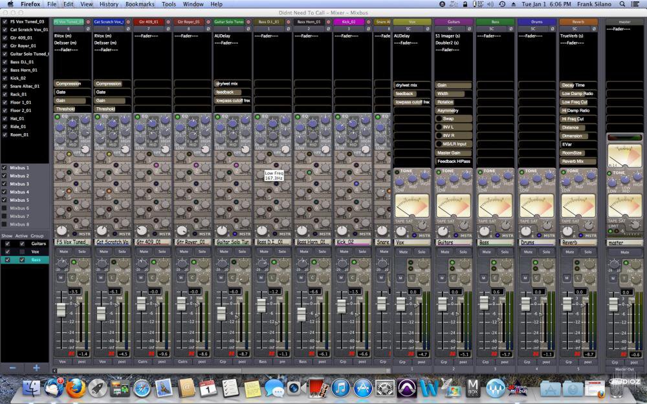Enable the Mixbus 6 checkbox
647x404 pixels.
5,208
